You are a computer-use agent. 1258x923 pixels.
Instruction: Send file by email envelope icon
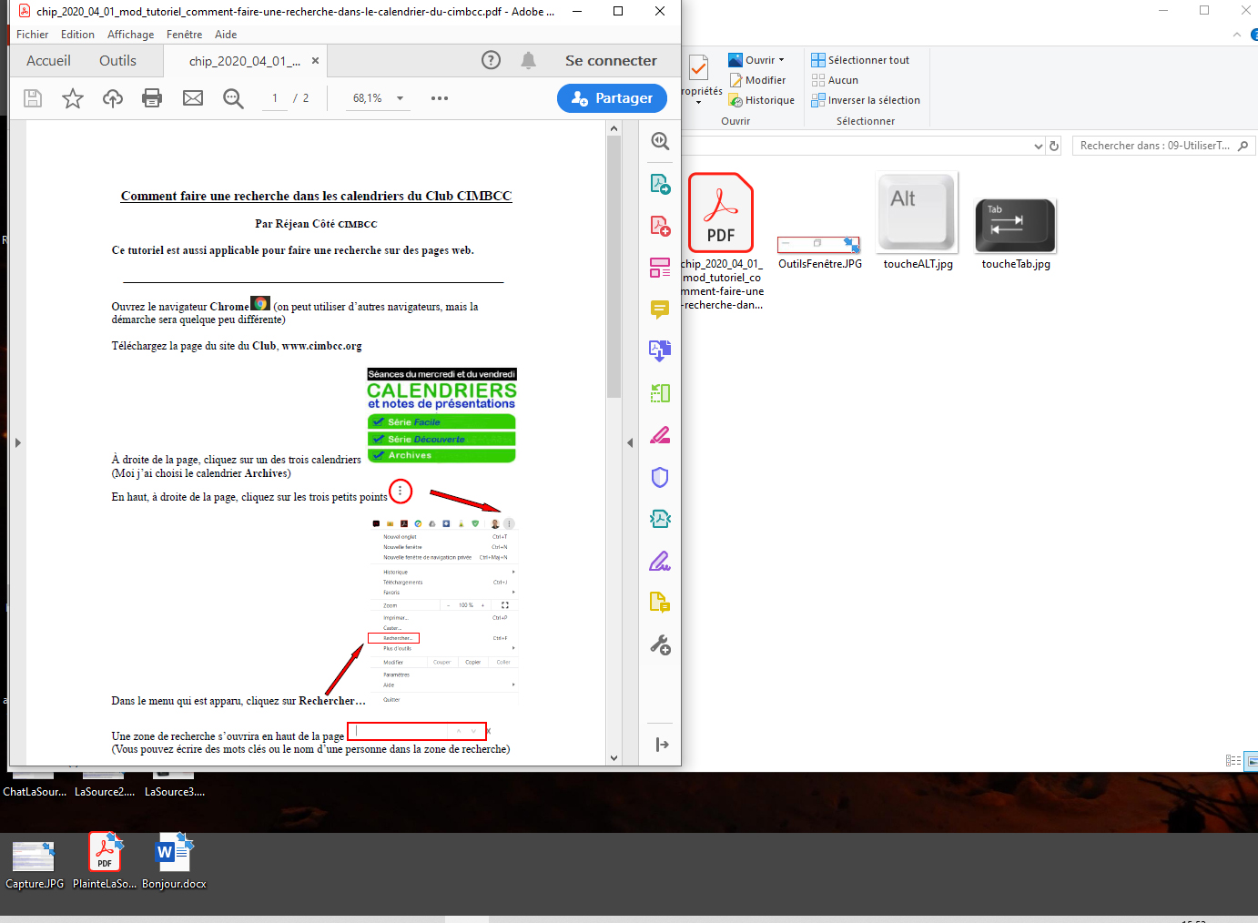click(193, 98)
